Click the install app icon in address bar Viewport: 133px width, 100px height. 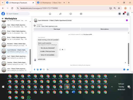(110, 8)
